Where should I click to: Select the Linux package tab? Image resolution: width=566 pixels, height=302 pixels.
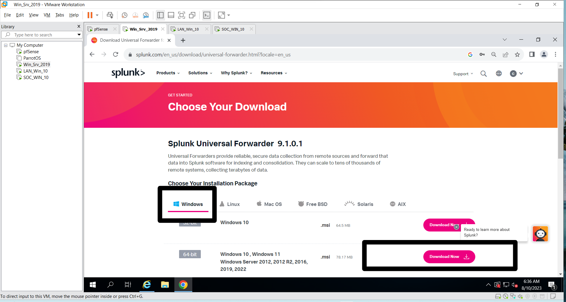(x=230, y=204)
